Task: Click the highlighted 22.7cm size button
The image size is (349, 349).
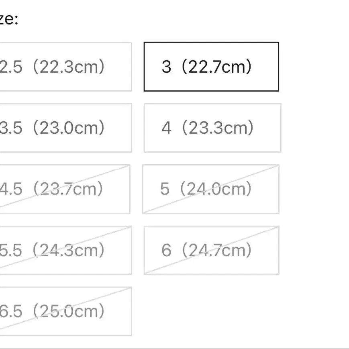Action: (211, 67)
